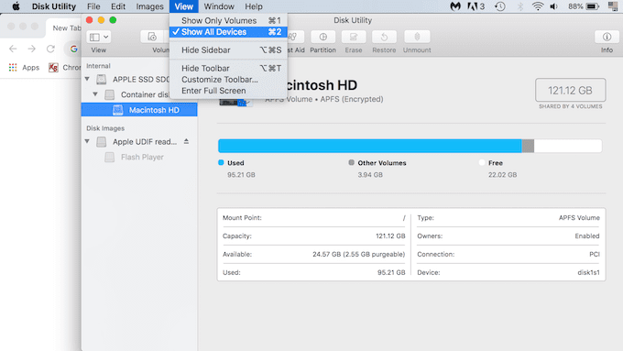Choose Enter Full Screen menu item

[x=228, y=91]
